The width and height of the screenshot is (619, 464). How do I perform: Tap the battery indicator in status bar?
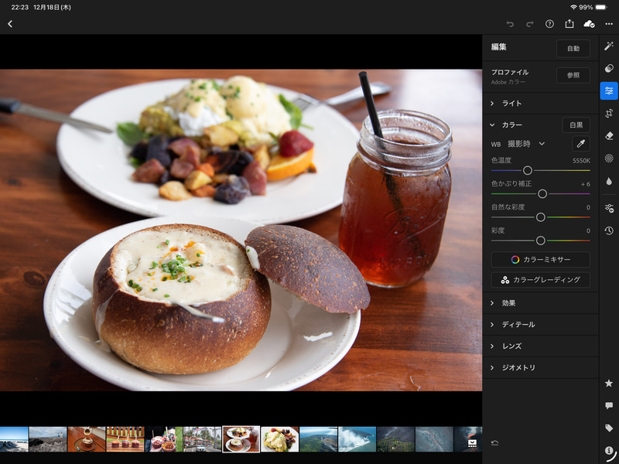[601, 7]
